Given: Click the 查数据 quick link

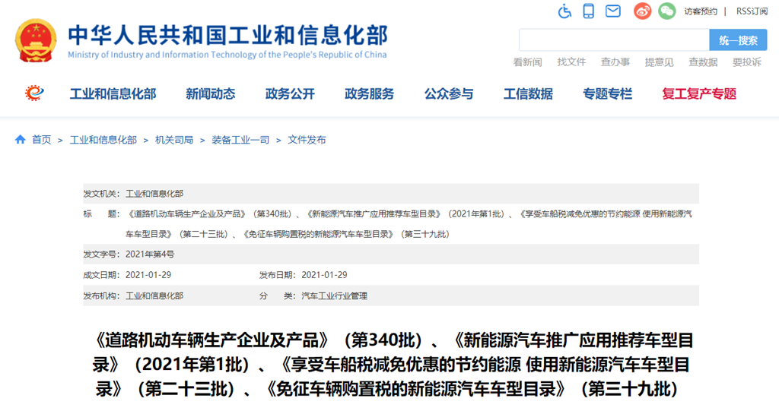Looking at the screenshot, I should [x=703, y=62].
